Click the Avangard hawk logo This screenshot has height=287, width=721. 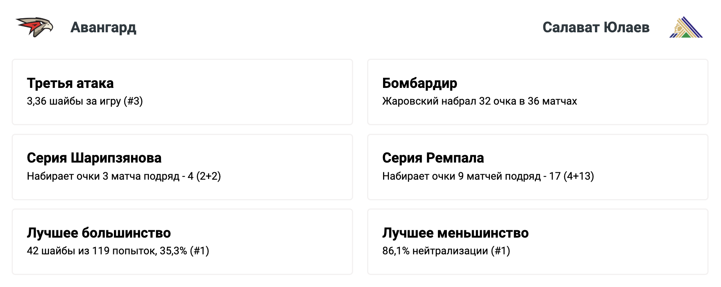click(35, 27)
